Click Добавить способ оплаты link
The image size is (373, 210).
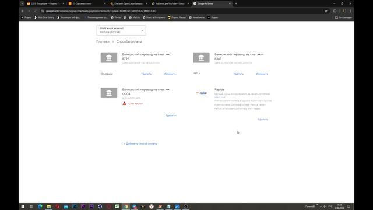140,144
